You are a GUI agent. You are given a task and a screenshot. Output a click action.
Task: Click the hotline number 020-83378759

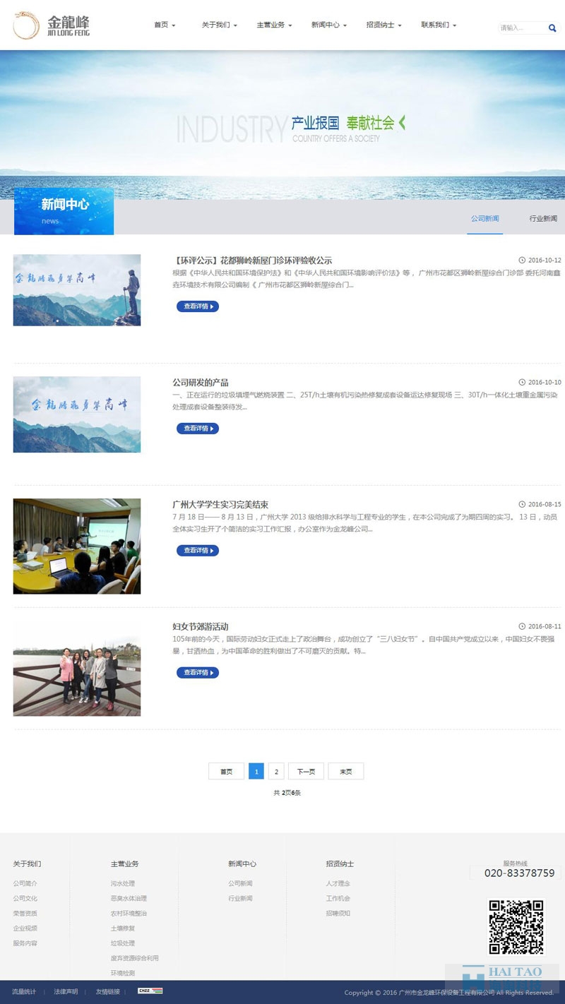coord(519,873)
